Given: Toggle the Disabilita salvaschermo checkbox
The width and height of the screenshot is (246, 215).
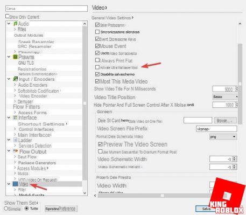Looking at the screenshot, I should click(97, 74).
